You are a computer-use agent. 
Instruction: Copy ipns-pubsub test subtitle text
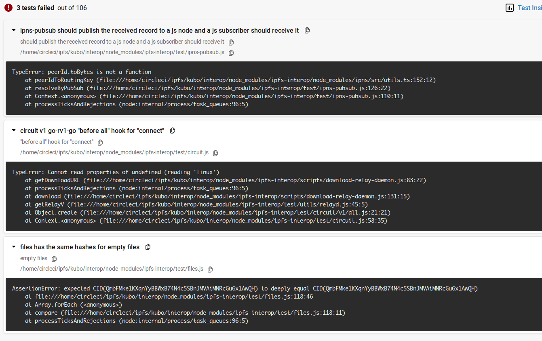(x=231, y=42)
